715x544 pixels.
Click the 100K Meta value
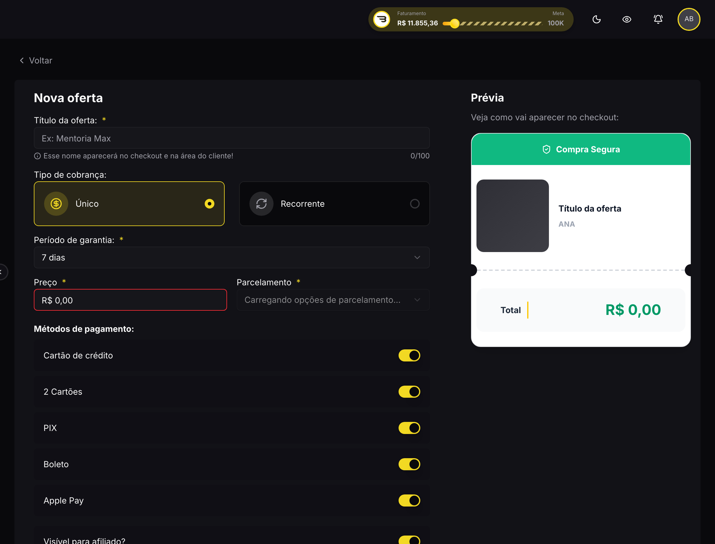click(x=556, y=23)
